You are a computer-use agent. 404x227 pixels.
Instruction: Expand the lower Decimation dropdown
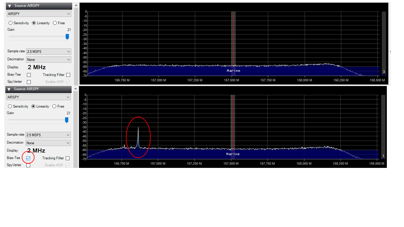pyautogui.click(x=48, y=143)
